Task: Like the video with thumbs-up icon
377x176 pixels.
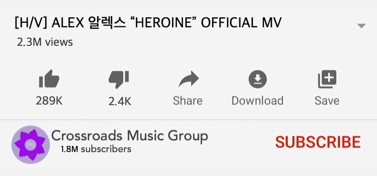Action: pos(49,79)
